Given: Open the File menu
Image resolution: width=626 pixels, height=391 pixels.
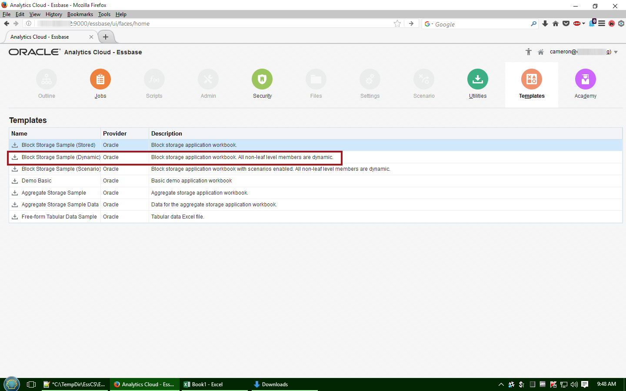Looking at the screenshot, I should 7,14.
